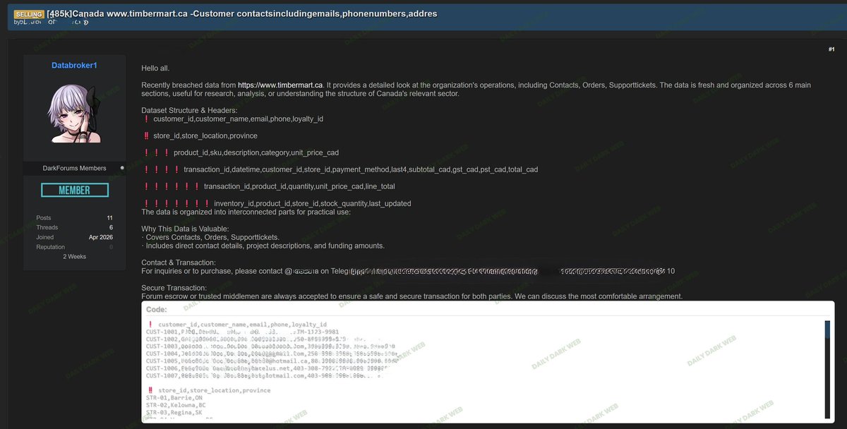This screenshot has height=429, width=847.
Task: Click the 2 Weeks account age label
Action: click(x=74, y=255)
